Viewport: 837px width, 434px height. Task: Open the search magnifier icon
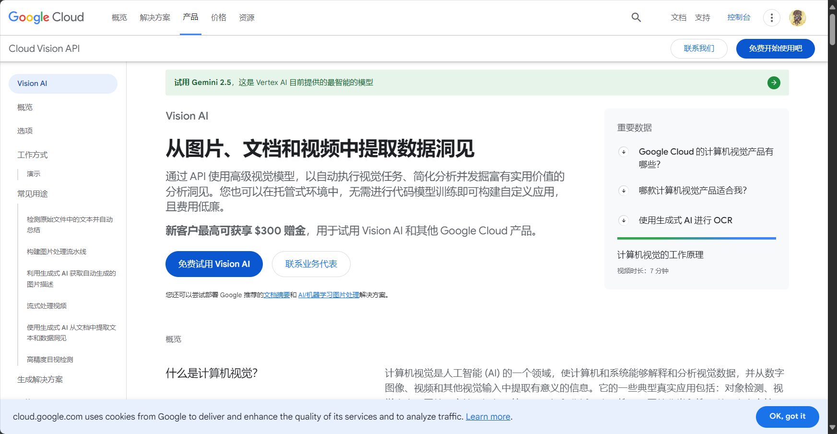click(636, 17)
